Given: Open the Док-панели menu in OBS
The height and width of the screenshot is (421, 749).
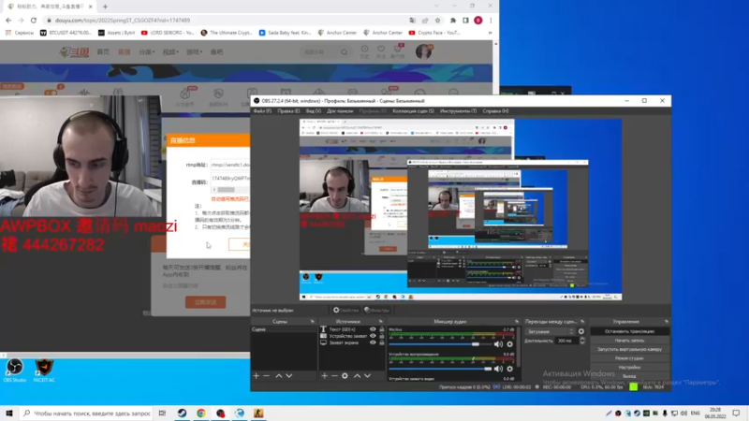Looking at the screenshot, I should (340, 111).
